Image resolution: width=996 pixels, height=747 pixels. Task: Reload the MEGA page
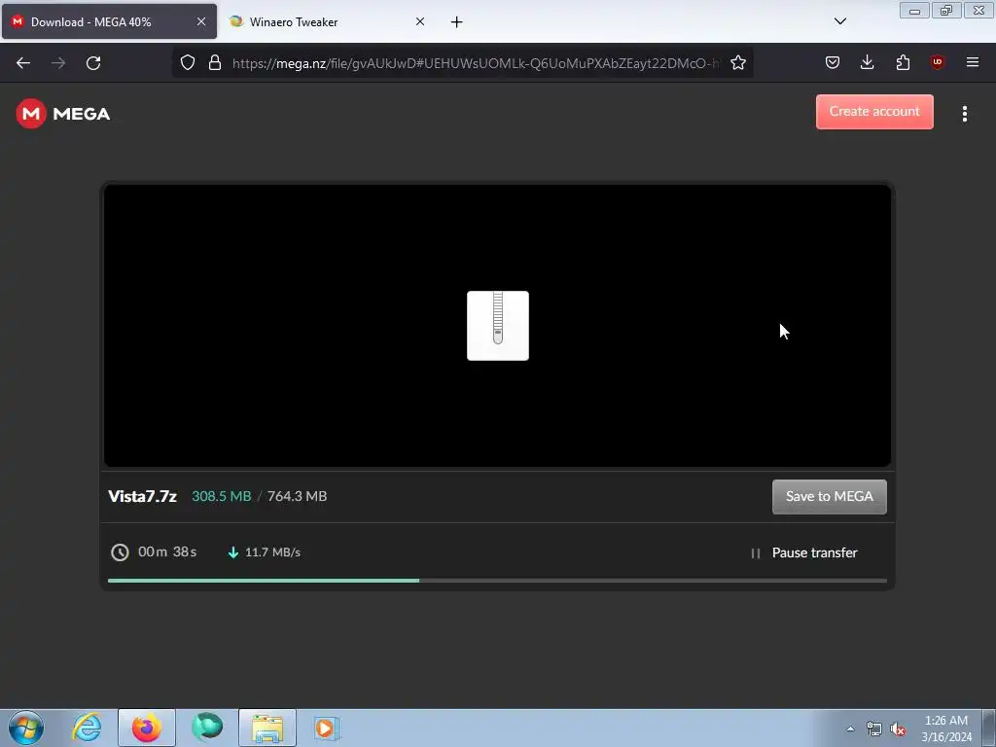coord(93,63)
